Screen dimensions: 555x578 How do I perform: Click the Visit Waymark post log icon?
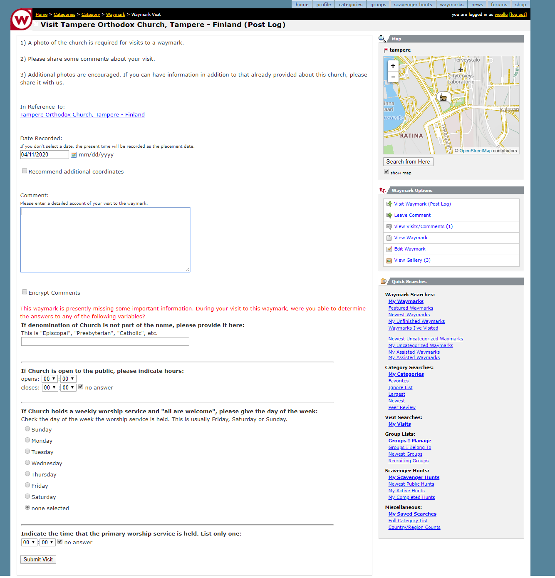(x=389, y=204)
